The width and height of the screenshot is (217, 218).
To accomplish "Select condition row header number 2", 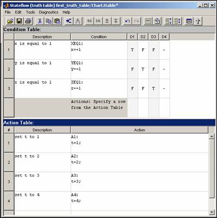I will point(9,69).
